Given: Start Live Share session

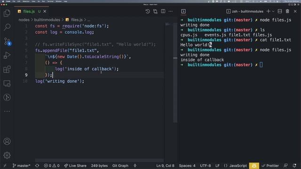Looking at the screenshot, I should [x=75, y=166].
